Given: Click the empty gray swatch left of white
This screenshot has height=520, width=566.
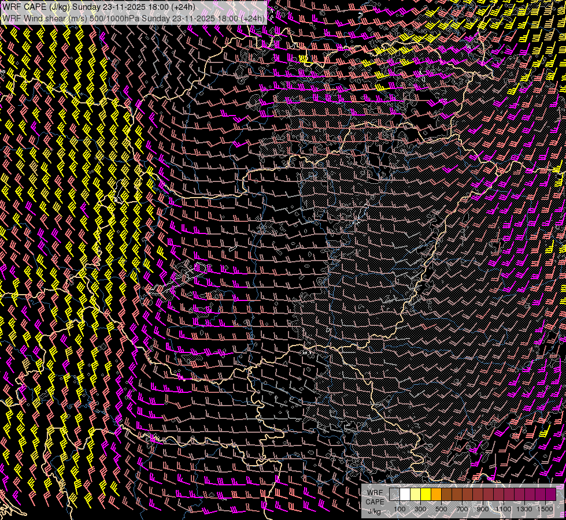Looking at the screenshot, I should [394, 495].
